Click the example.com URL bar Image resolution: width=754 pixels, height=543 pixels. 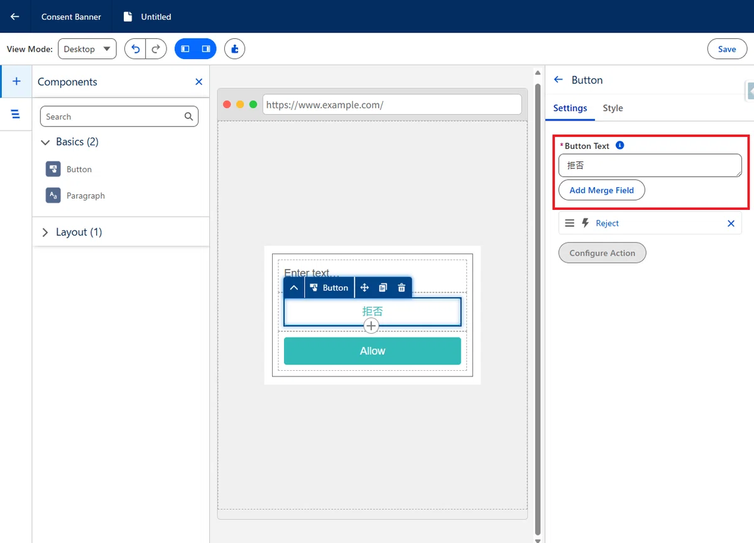(392, 105)
